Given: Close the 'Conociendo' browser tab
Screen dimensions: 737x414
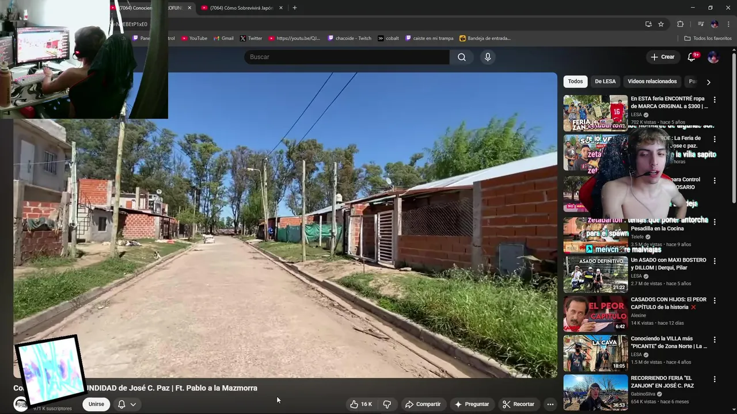Looking at the screenshot, I should point(189,8).
